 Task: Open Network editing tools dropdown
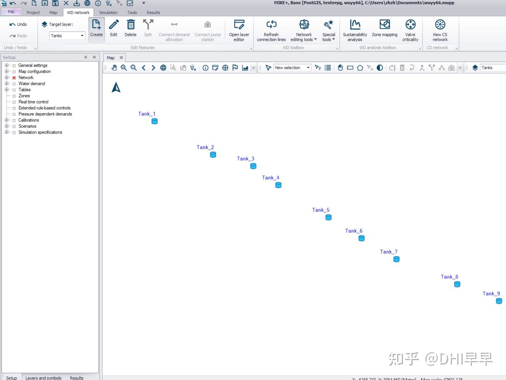[x=304, y=30]
